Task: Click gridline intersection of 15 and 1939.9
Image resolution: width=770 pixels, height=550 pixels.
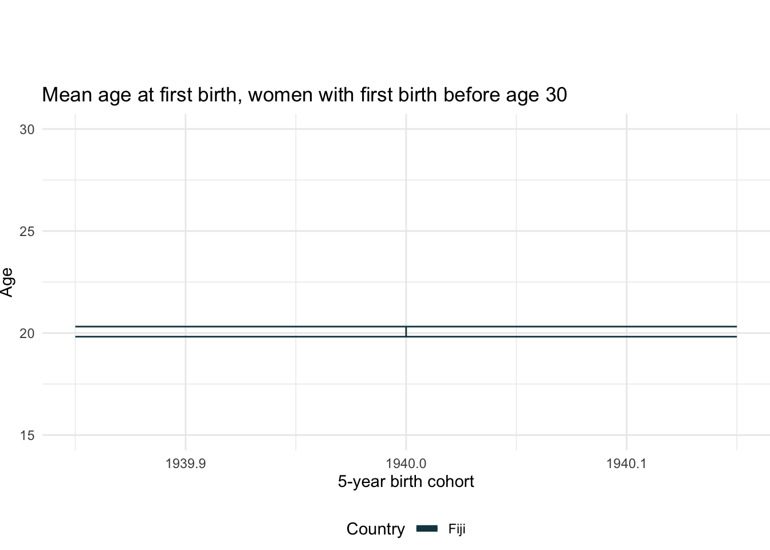Action: point(186,435)
